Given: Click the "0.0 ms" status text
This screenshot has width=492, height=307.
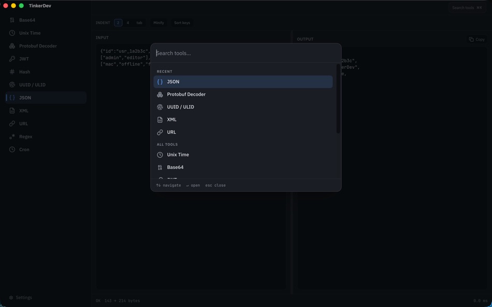Looking at the screenshot, I should 480,301.
